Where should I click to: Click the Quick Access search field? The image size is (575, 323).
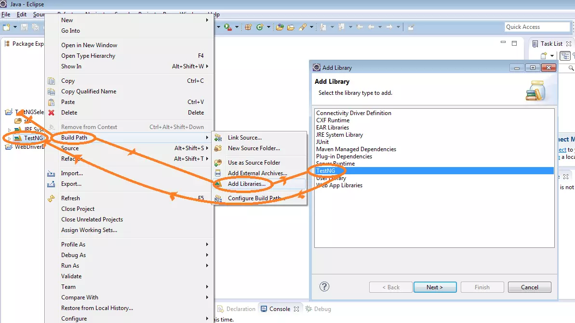click(x=537, y=27)
